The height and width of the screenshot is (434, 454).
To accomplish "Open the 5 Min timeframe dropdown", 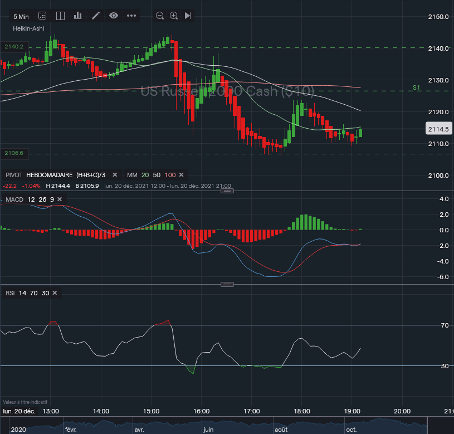I will coord(22,16).
